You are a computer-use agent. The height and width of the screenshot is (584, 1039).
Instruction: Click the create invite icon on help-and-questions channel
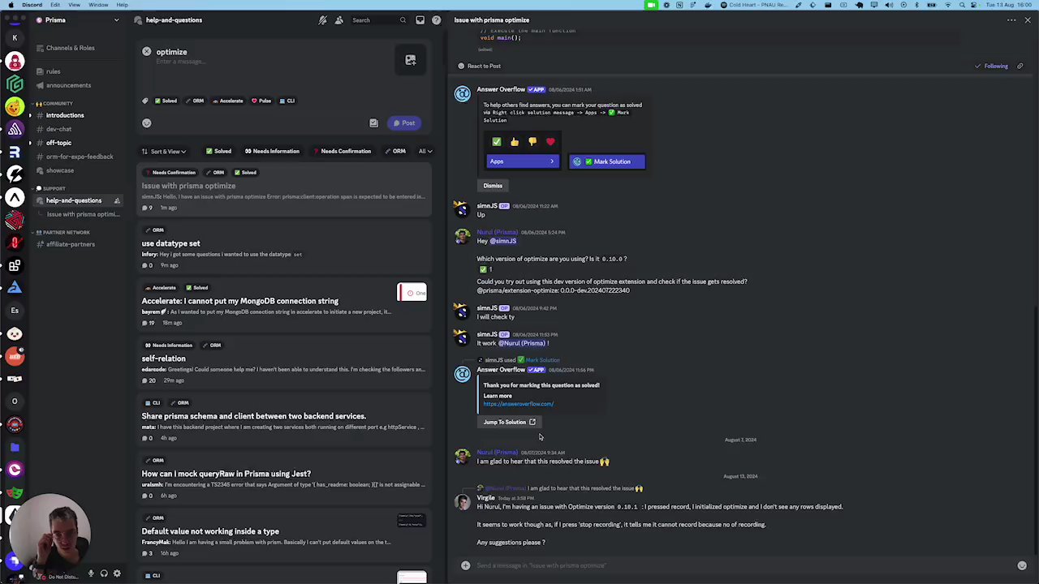117,200
